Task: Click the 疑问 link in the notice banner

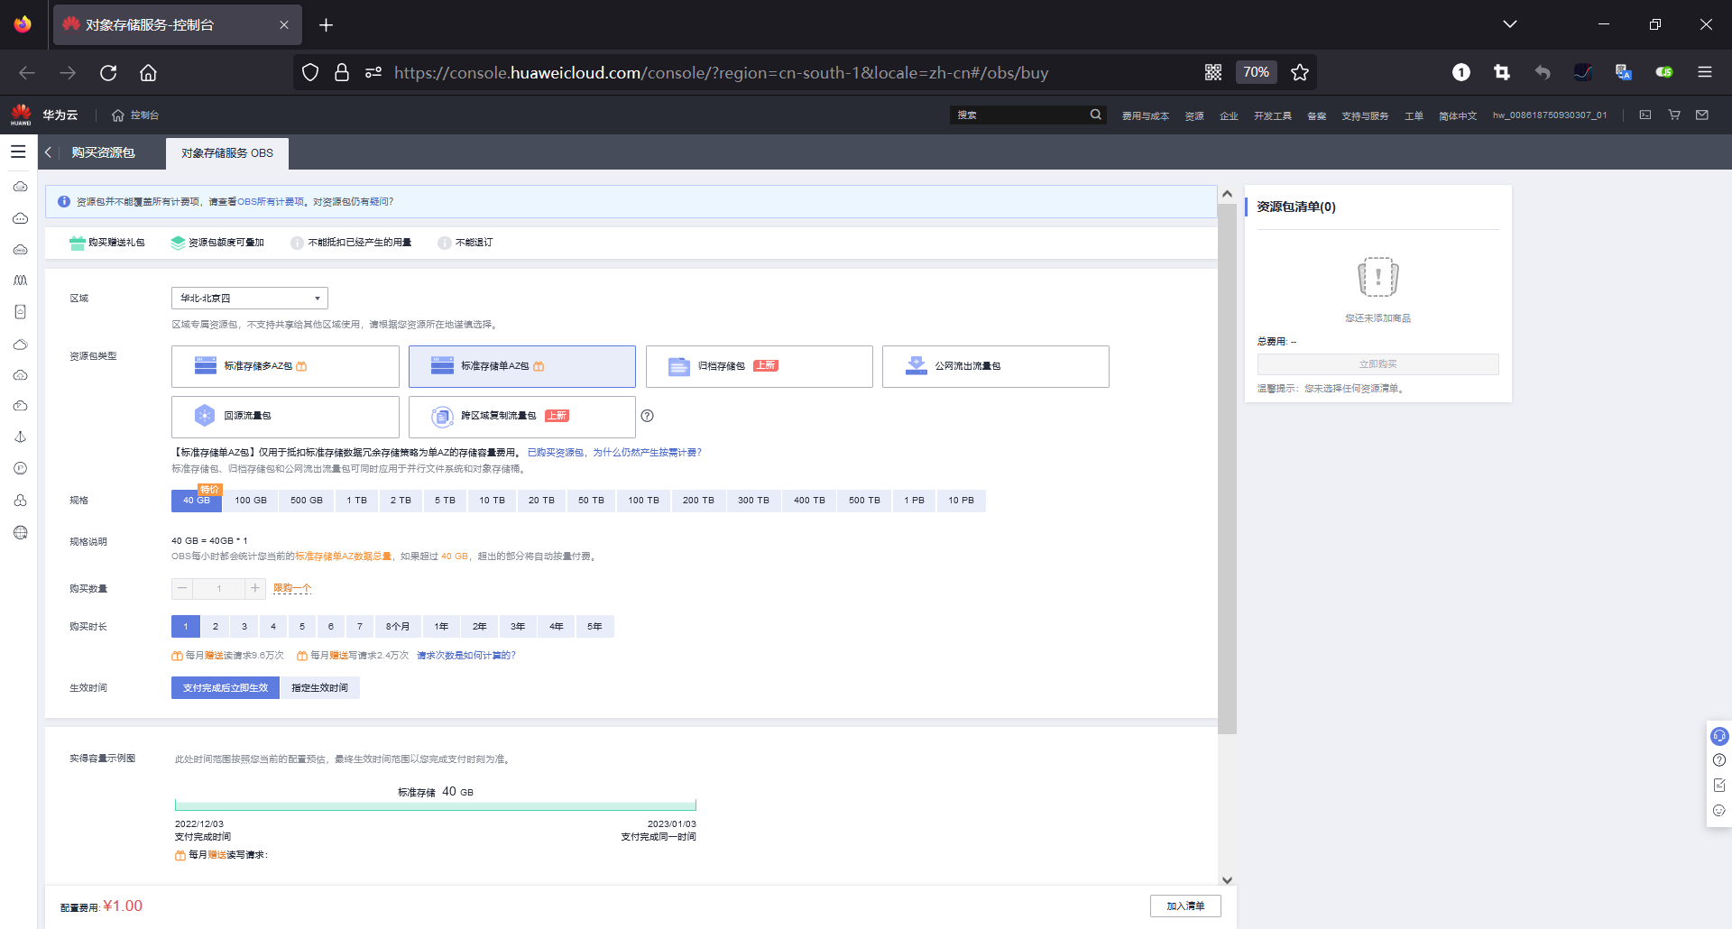Action: tap(379, 202)
